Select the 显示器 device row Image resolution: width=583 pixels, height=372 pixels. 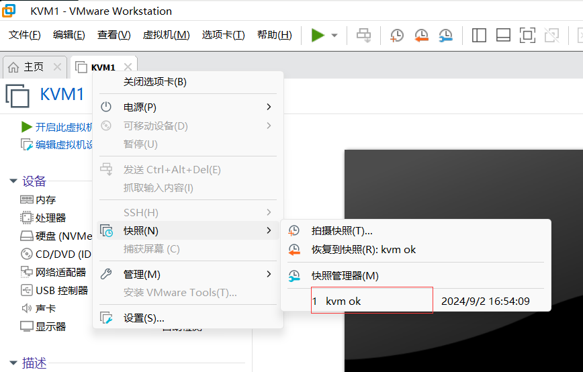(43, 326)
